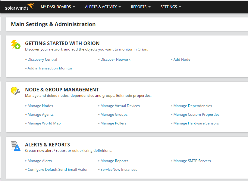Select the Add Node link

click(x=182, y=60)
